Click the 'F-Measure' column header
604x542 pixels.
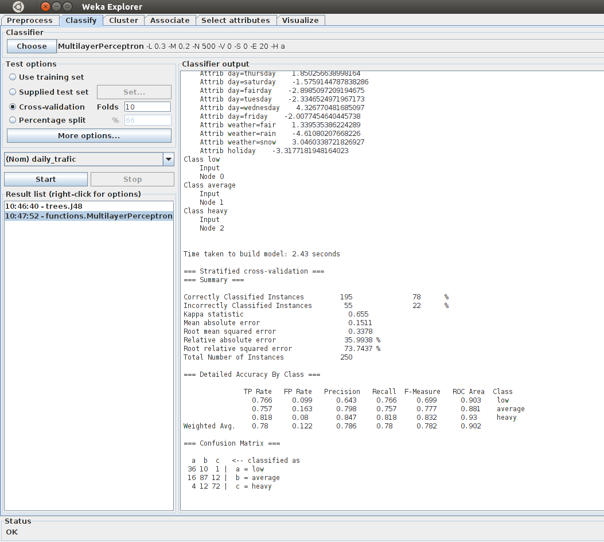(422, 392)
